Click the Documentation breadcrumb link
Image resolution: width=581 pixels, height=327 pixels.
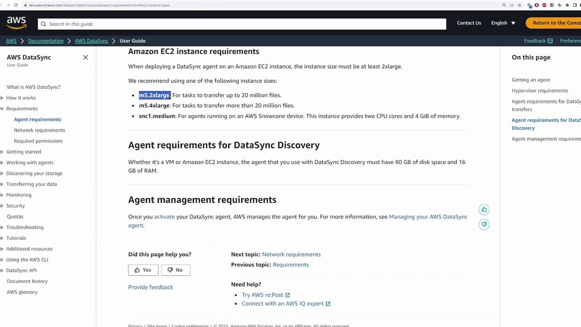point(45,41)
